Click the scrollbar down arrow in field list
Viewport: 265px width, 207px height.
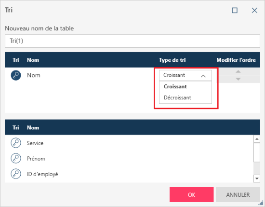257,179
